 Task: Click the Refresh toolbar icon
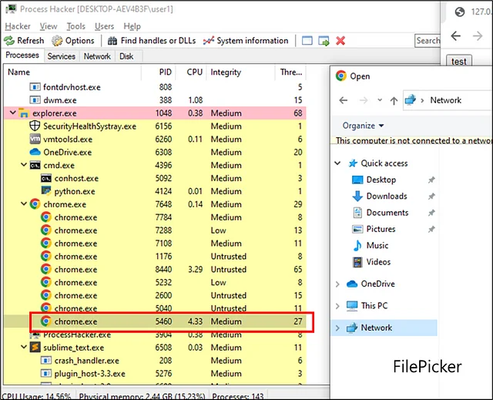[x=9, y=40]
